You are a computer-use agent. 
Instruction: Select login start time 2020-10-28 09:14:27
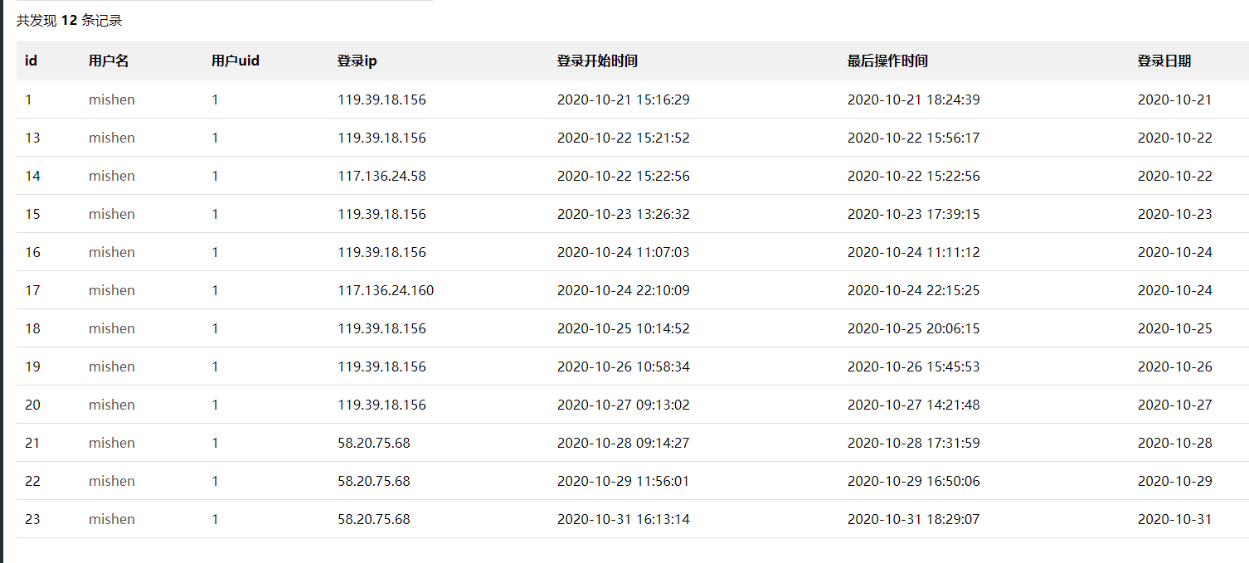coord(623,443)
